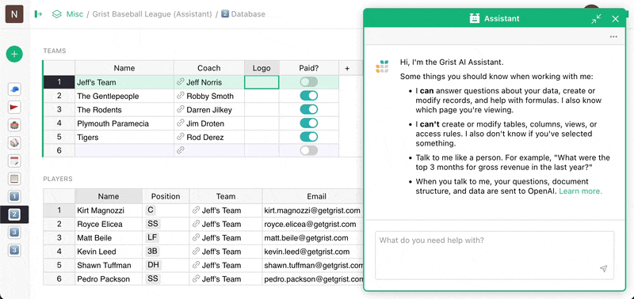Add a column with the plus header
The image size is (634, 299).
347,68
